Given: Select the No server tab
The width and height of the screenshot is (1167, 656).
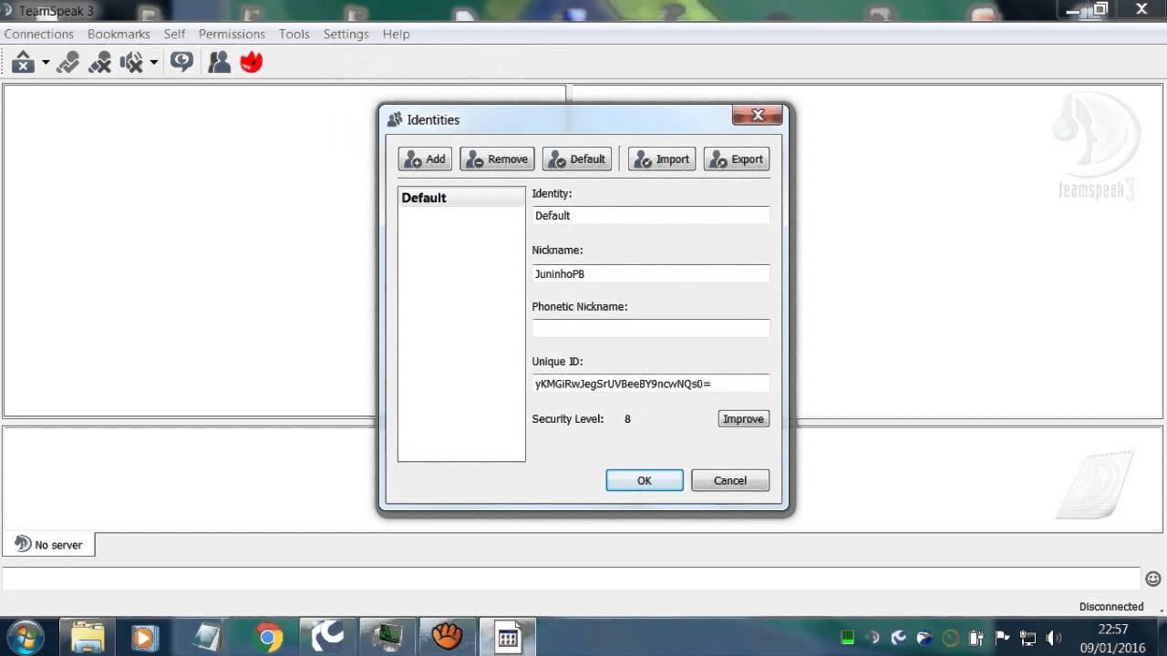Looking at the screenshot, I should [49, 545].
